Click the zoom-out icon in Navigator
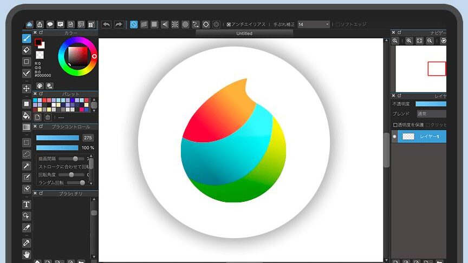The image size is (468, 263). pos(430,41)
